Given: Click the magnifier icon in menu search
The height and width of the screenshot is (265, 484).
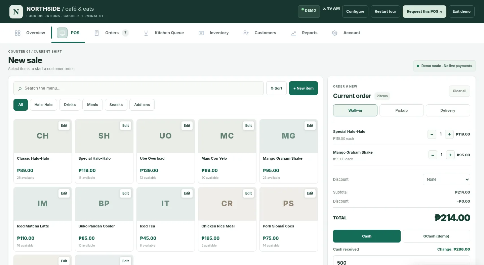Looking at the screenshot, I should (x=20, y=89).
